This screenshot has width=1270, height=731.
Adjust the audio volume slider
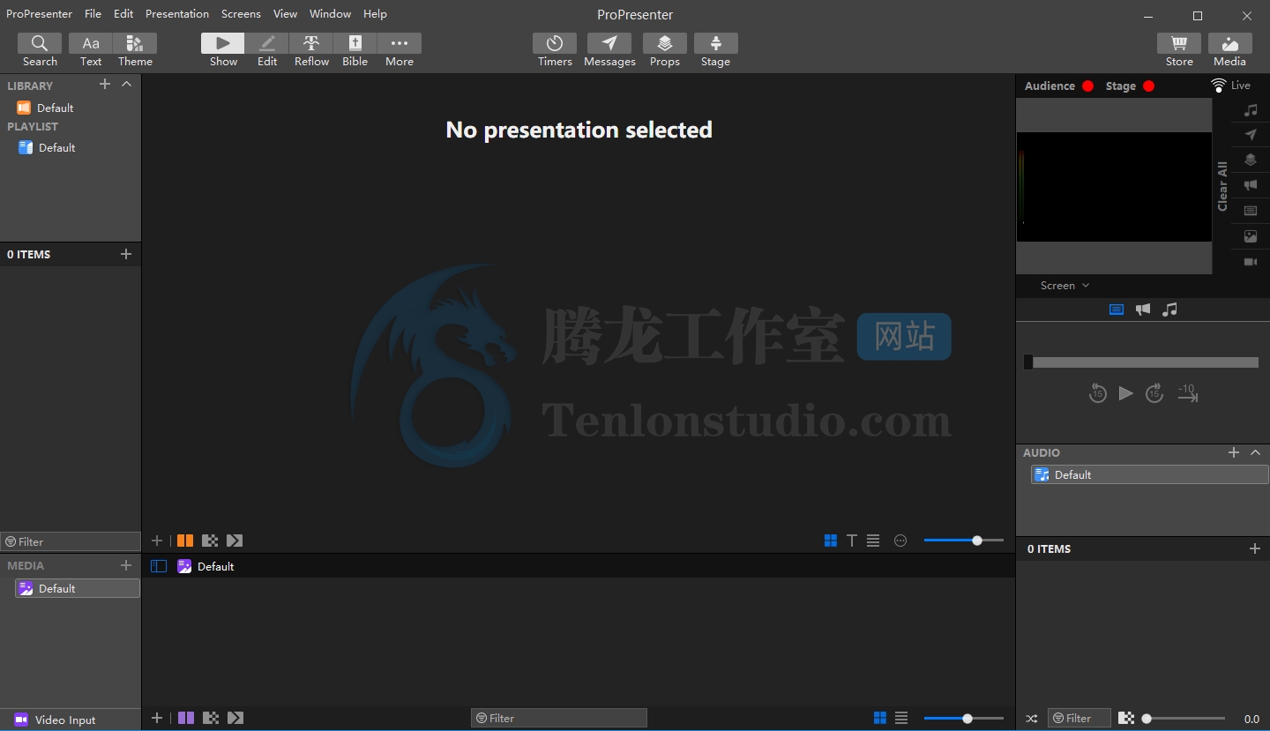(x=1184, y=719)
